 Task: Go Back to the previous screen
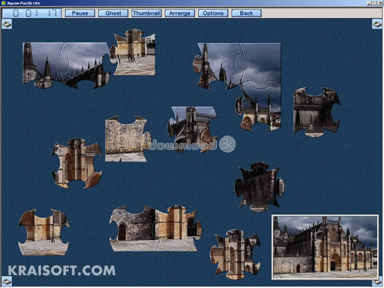[246, 13]
